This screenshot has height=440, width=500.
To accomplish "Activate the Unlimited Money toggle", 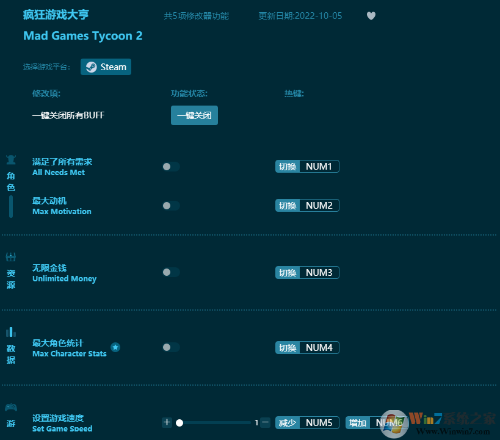I will click(x=170, y=272).
